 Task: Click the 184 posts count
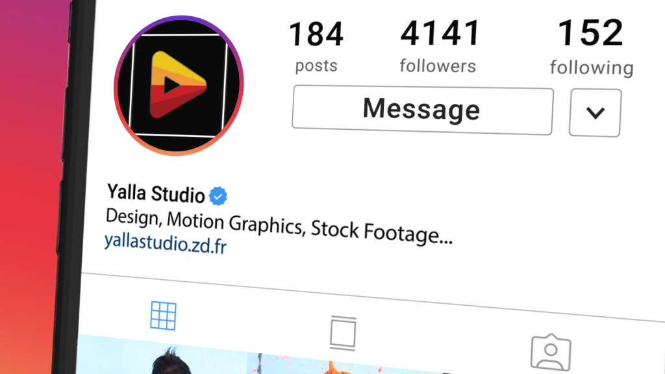[x=316, y=34]
